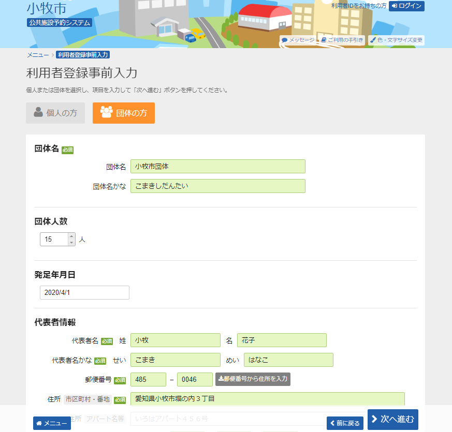Click the 次へ進む button
This screenshot has height=432, width=452.
392,420
